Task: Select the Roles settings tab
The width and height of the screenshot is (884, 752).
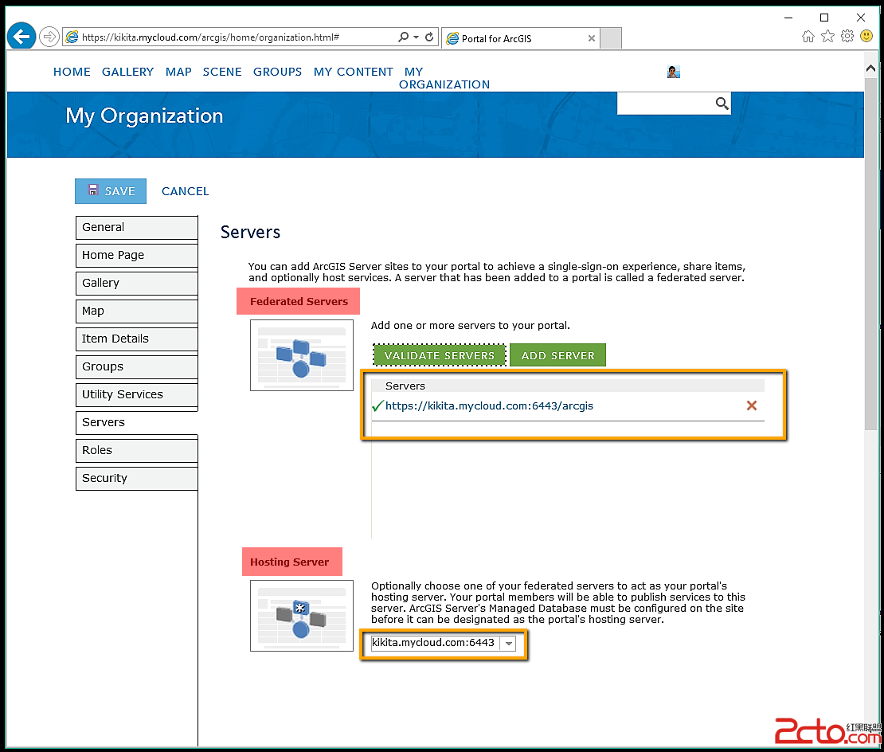Action: [x=136, y=450]
